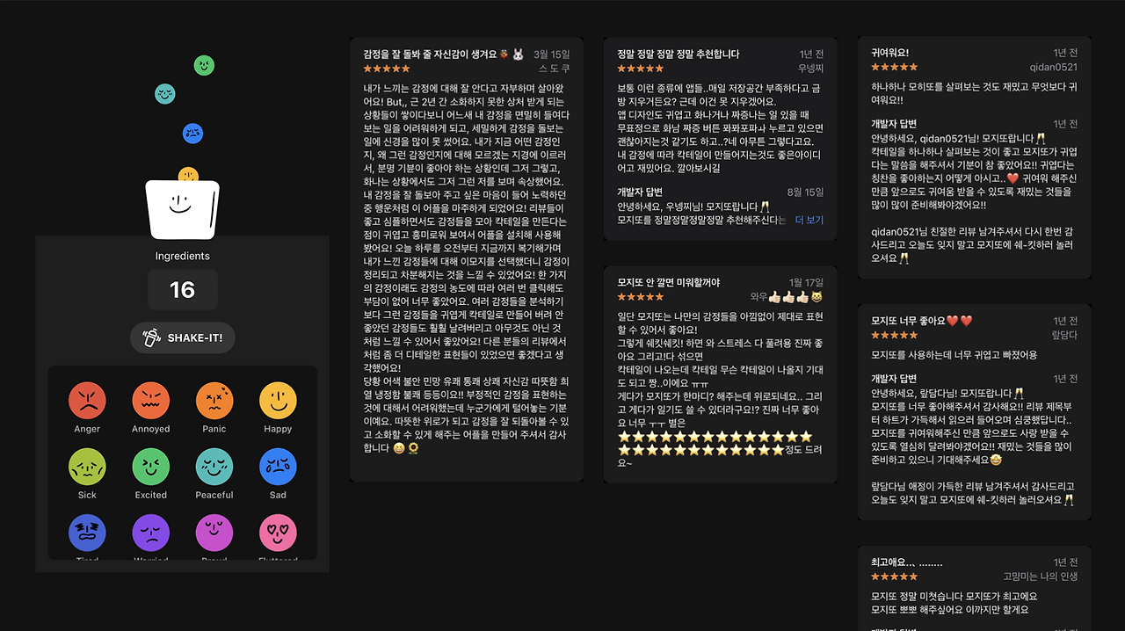Choose the Panic emotion icon
Viewport: 1125px width, 631px height.
214,400
